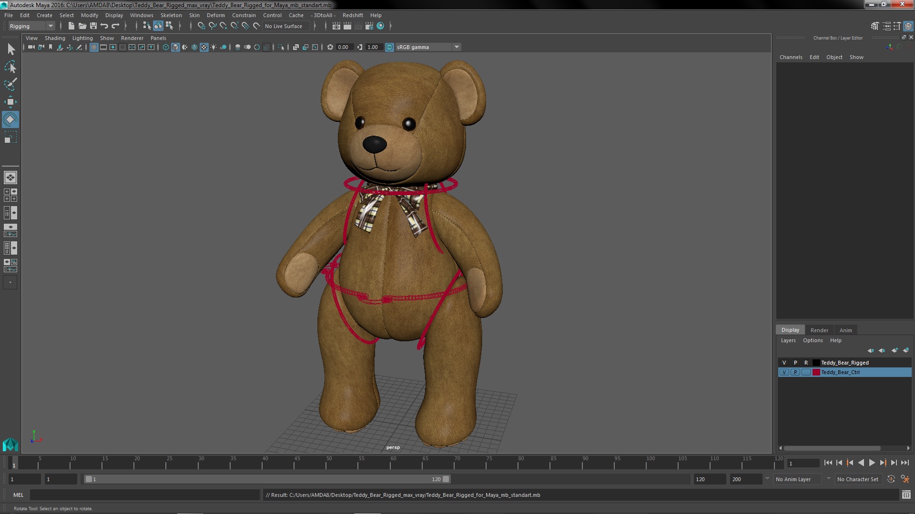Image resolution: width=915 pixels, height=514 pixels.
Task: Toggle visibility of Teddy_Bear_Rigged layer
Action: [x=784, y=363]
